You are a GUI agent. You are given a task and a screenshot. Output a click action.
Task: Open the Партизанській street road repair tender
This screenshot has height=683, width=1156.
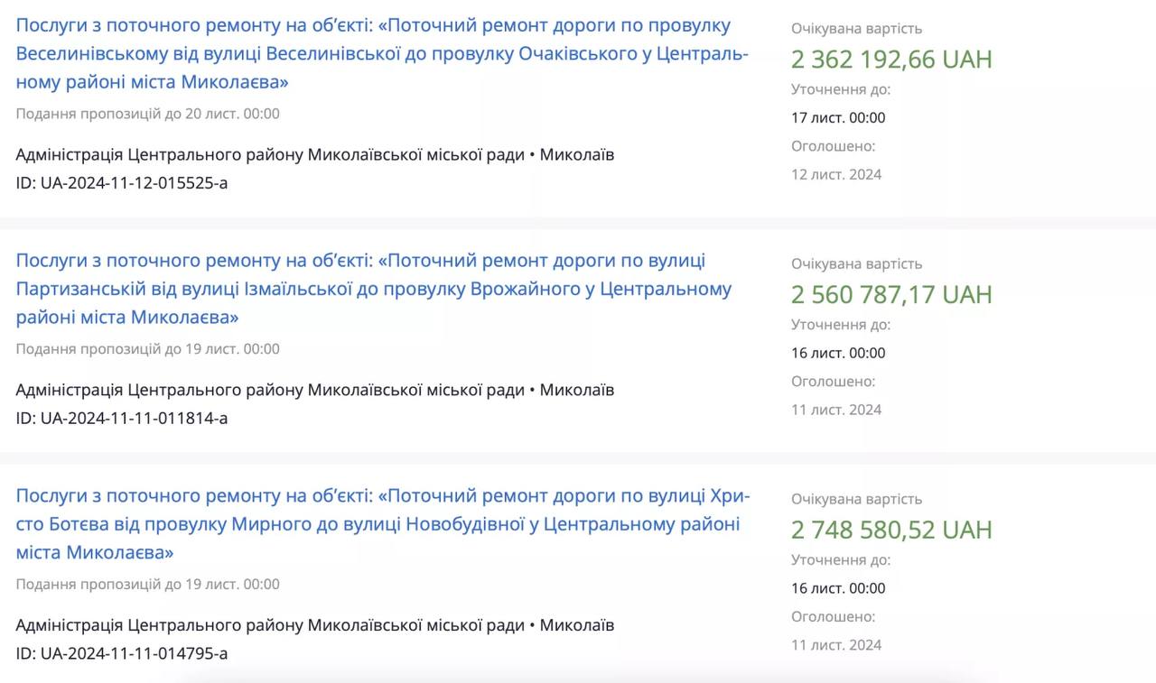tap(373, 289)
